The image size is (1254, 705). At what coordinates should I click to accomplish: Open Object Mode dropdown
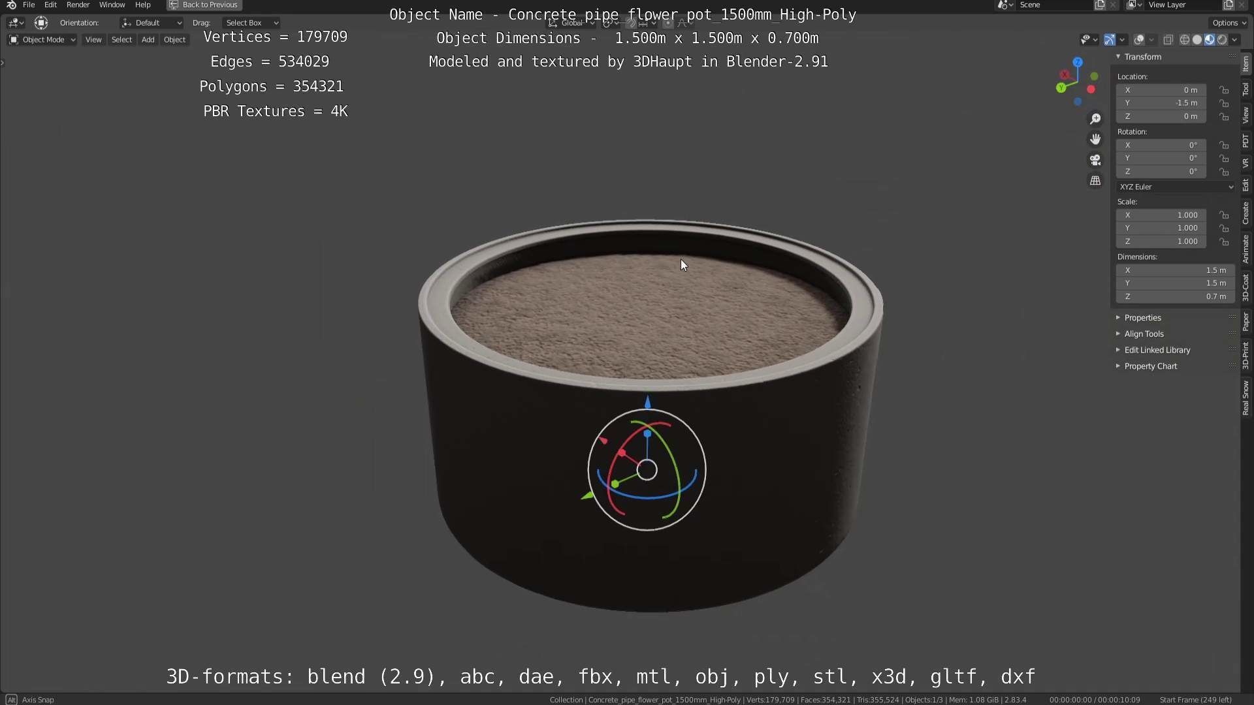[42, 40]
